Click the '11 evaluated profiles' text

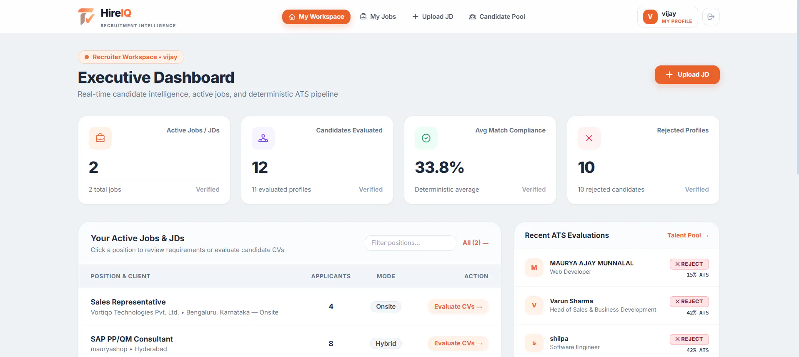281,190
